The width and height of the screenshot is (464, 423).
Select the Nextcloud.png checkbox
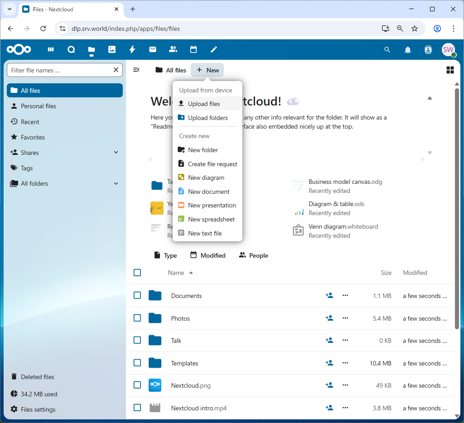(137, 385)
